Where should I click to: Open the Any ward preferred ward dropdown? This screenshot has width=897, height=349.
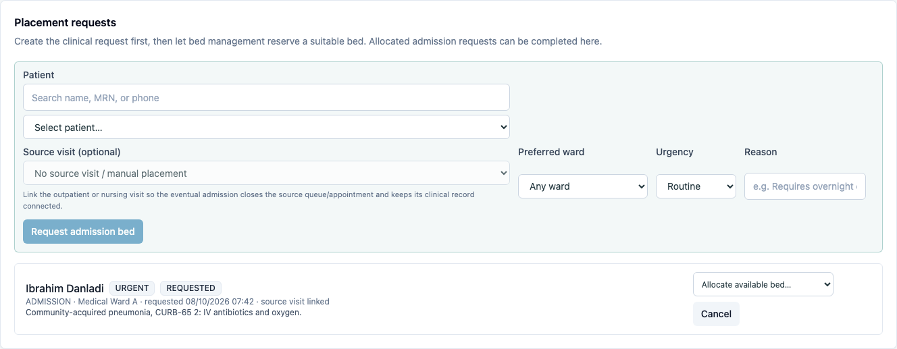[583, 186]
